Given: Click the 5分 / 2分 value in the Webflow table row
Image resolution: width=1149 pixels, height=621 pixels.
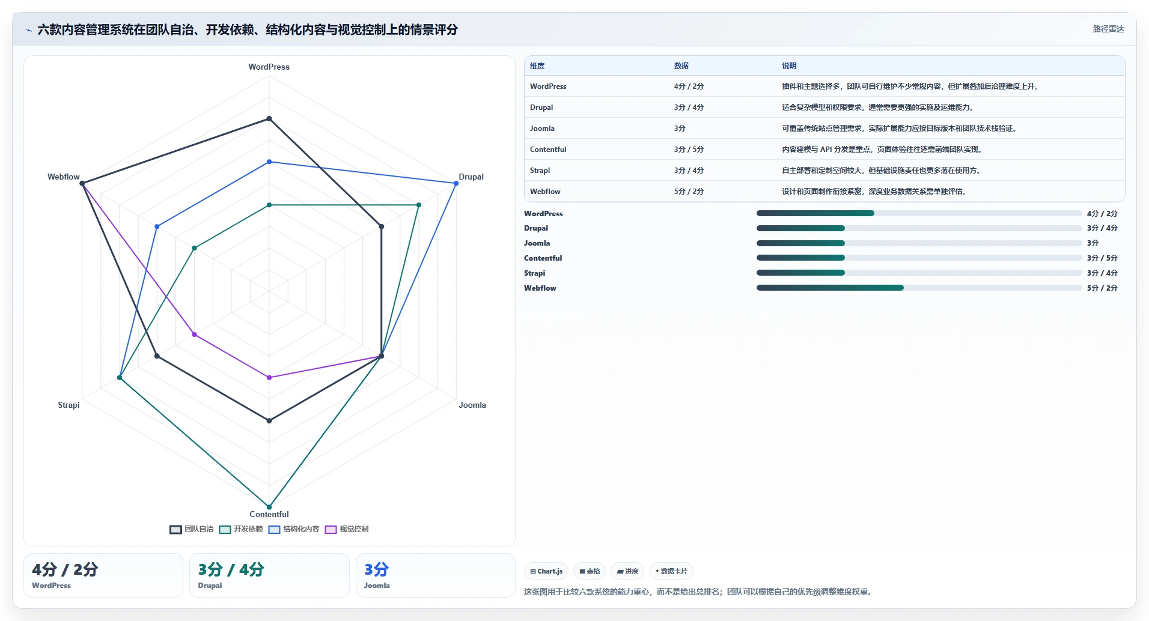Looking at the screenshot, I should coord(689,192).
